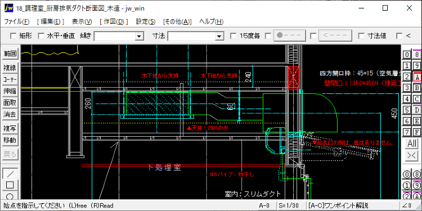Click the 複線 button
422x211 pixels.
click(x=10, y=68)
